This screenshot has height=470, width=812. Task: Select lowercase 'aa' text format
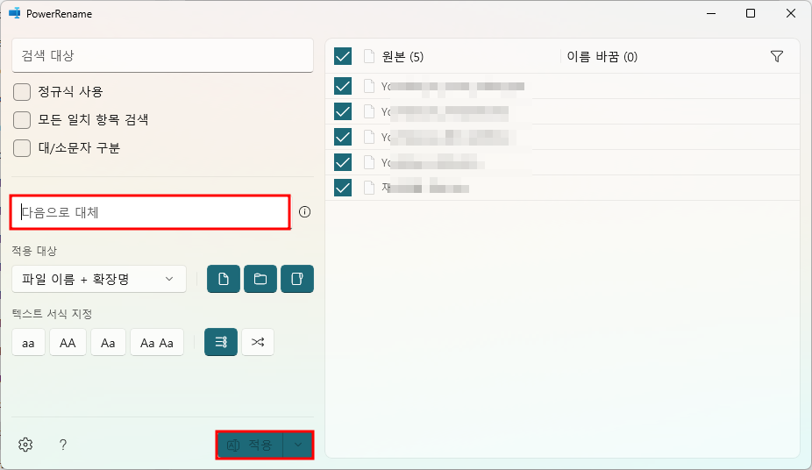pyautogui.click(x=28, y=342)
